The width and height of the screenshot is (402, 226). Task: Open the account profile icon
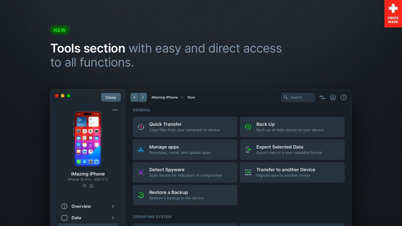click(333, 97)
